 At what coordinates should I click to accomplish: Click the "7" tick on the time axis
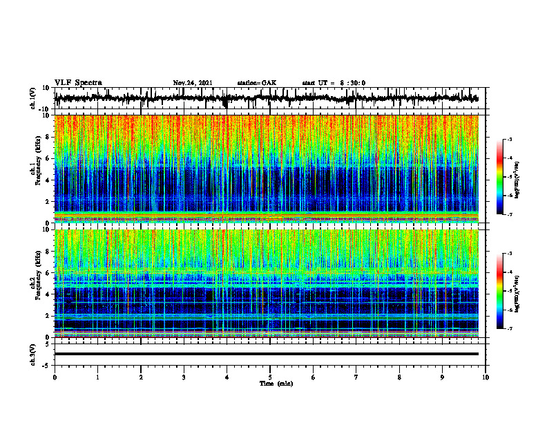pos(356,377)
